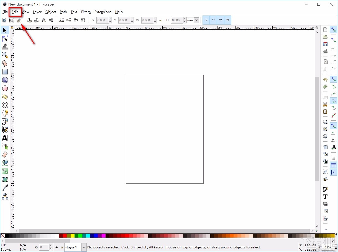This screenshot has width=338, height=252.
Task: Select the Spiral tool
Action: 5,105
